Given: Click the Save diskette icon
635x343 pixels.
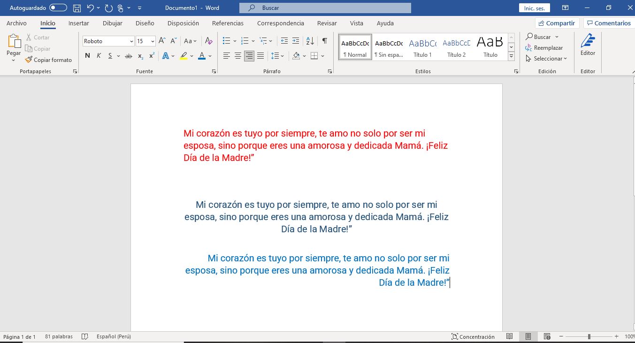Looking at the screenshot, I should [77, 8].
